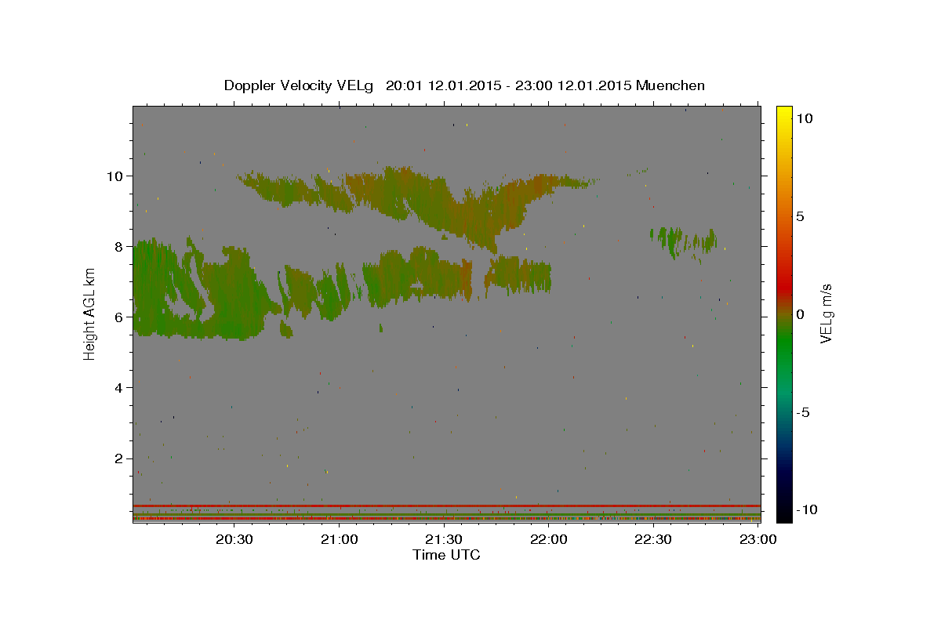This screenshot has width=941, height=627.
Task: Click the 22:30 time tick label
Action: (653, 539)
